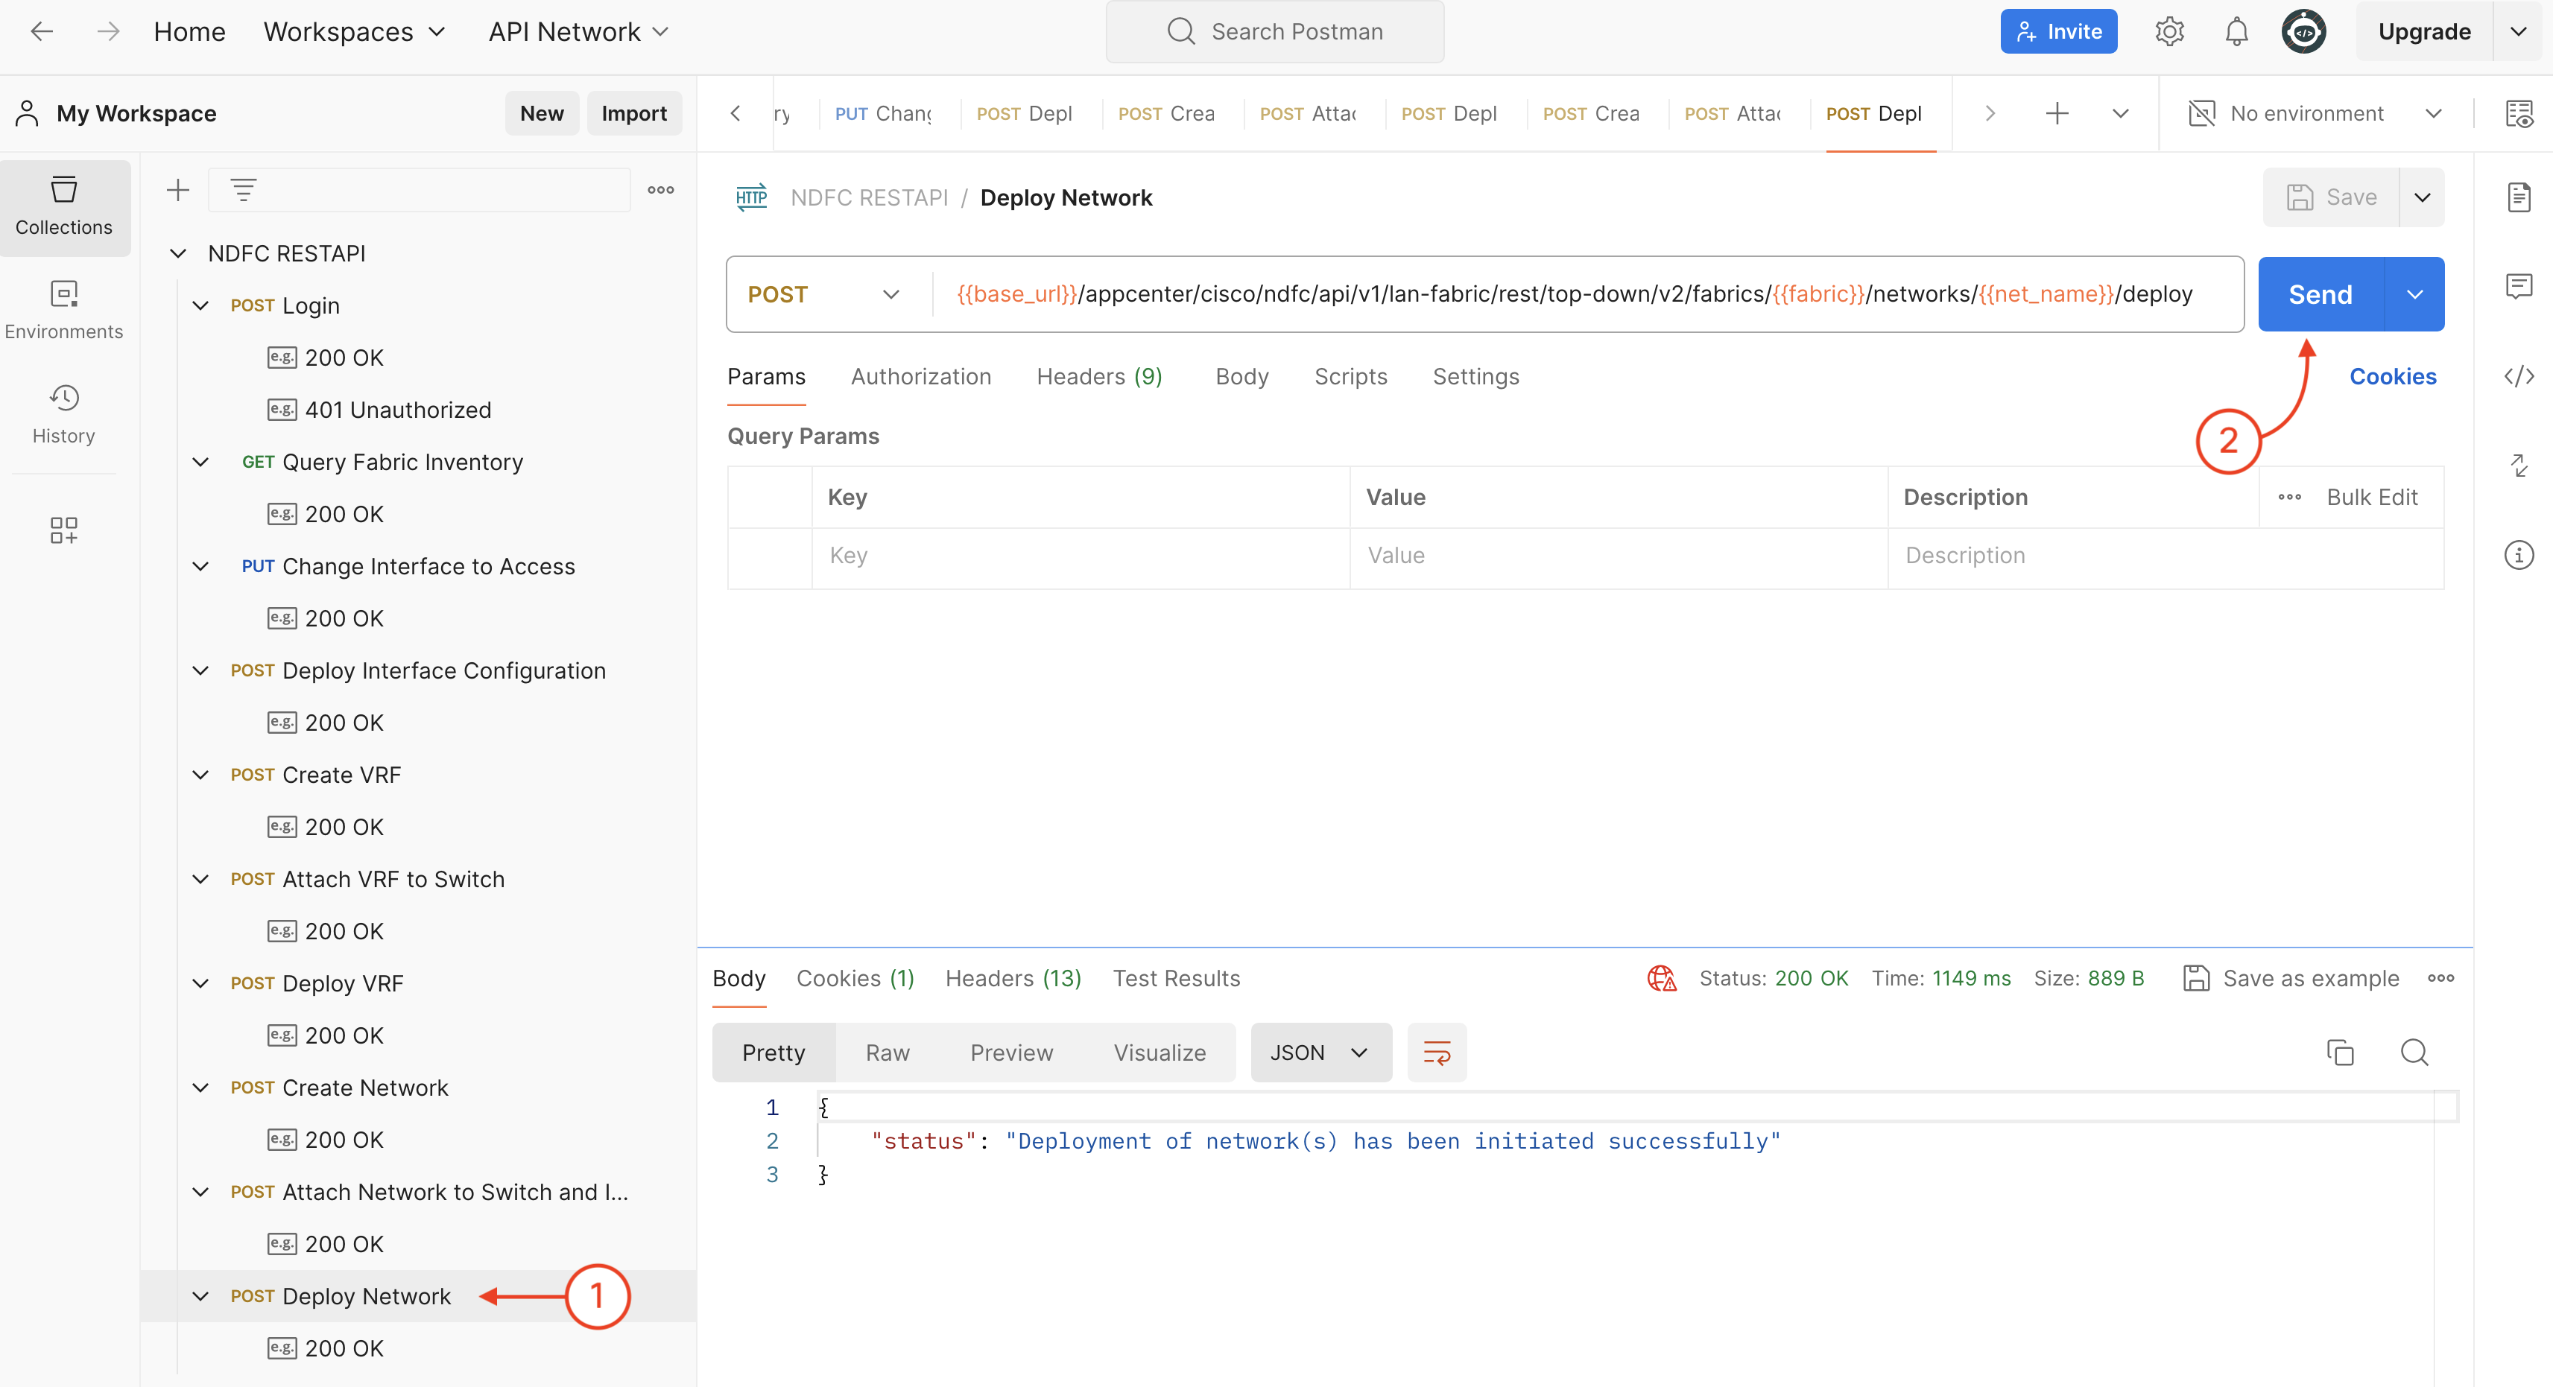Screen dimensions: 2553x1387
Task: Select the Preview response view
Action: [x=1011, y=1052]
